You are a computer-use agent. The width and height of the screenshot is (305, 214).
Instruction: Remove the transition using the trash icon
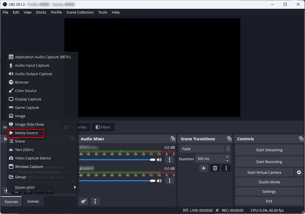tap(215, 168)
